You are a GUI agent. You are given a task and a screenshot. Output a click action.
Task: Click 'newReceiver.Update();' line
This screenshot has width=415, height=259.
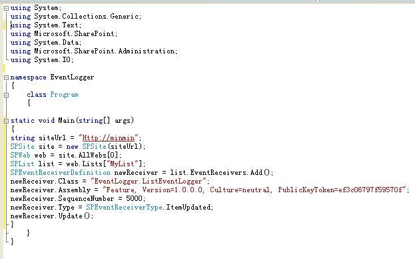[x=52, y=216]
